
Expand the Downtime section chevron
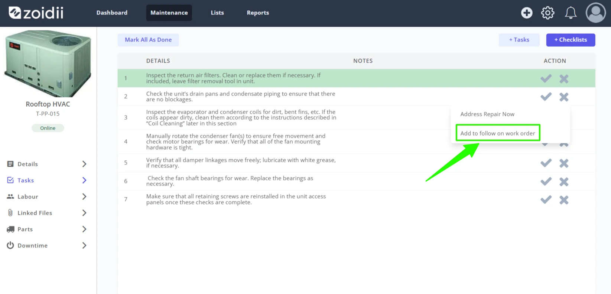tap(84, 245)
